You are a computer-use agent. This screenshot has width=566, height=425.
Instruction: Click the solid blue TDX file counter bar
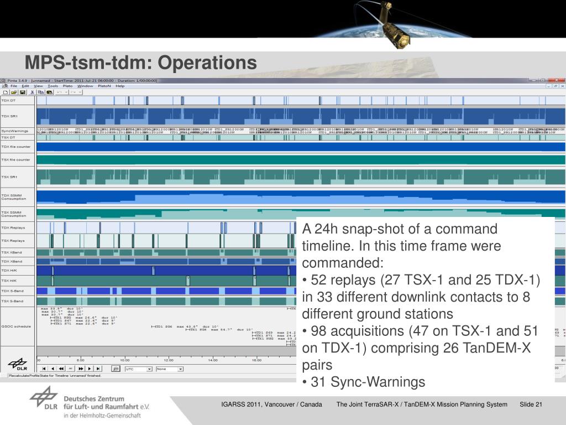click(301, 147)
